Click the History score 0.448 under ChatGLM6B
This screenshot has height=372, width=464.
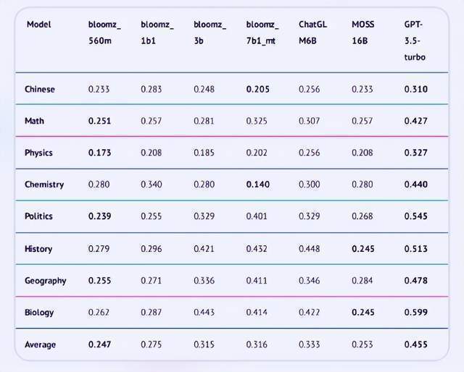(309, 249)
